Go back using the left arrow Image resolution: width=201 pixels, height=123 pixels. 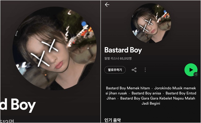pyautogui.click(x=107, y=5)
